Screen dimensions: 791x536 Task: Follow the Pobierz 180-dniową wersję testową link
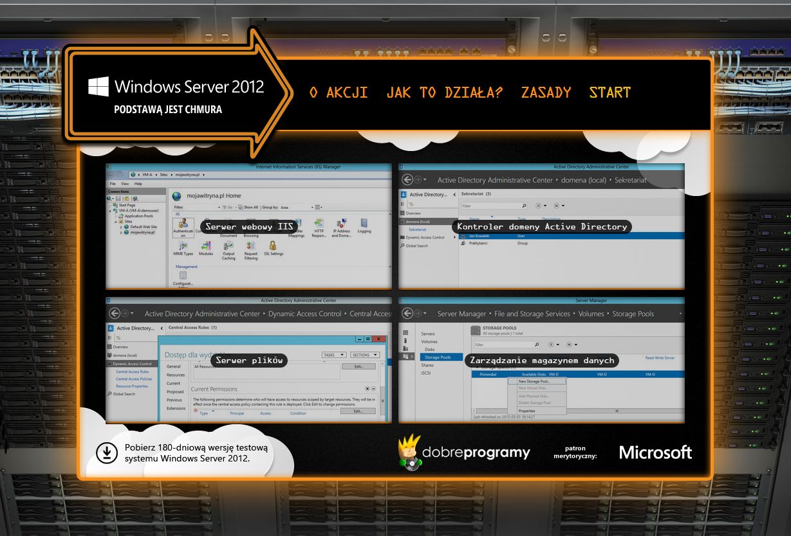point(196,452)
